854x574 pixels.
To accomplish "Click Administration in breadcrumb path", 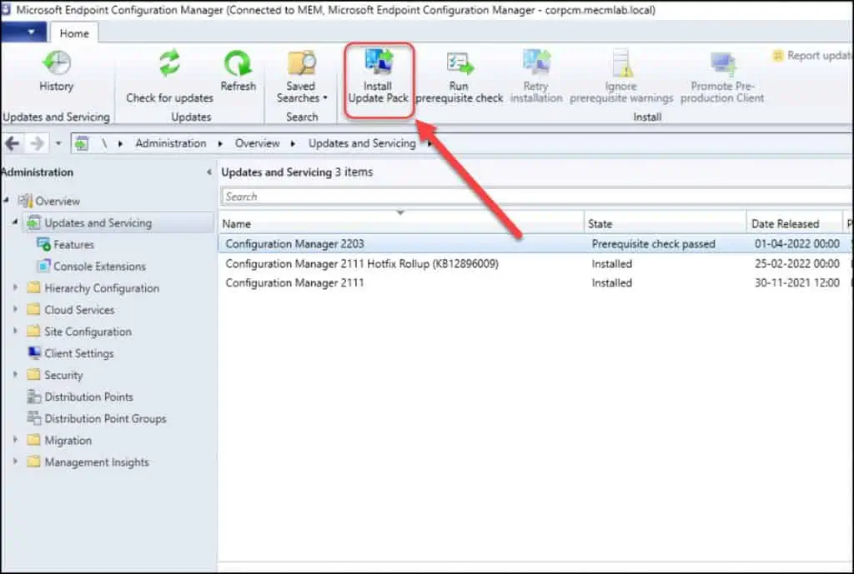I will tap(170, 143).
